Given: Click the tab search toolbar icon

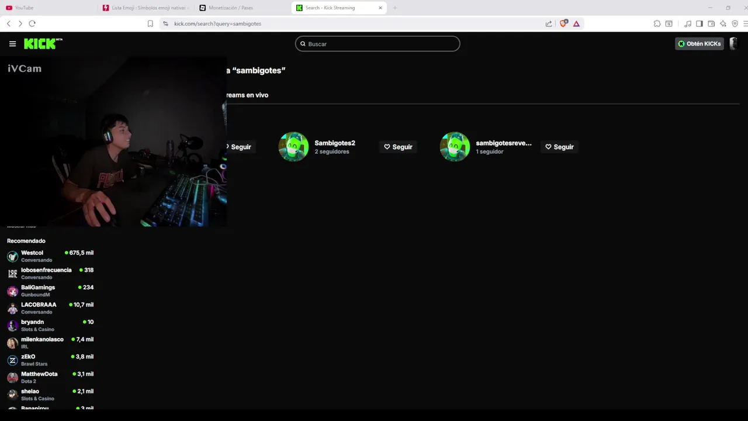Looking at the screenshot, I should [x=669, y=23].
